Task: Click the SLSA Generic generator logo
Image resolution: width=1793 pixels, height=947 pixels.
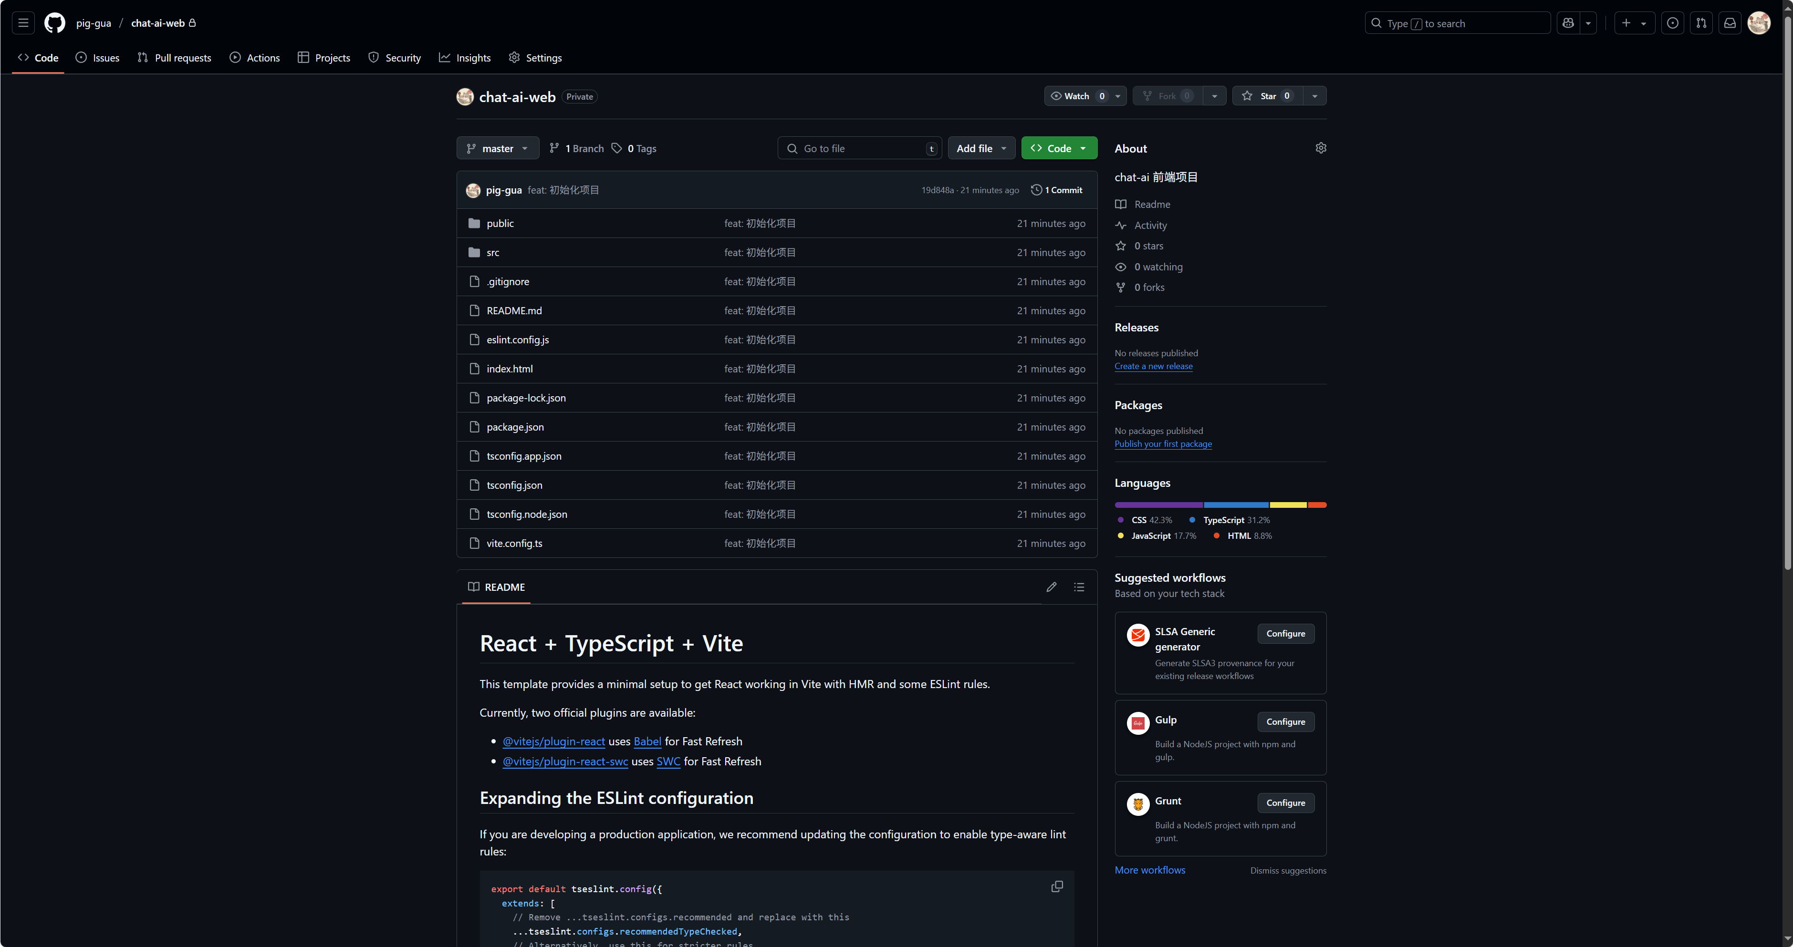Action: [1138, 635]
